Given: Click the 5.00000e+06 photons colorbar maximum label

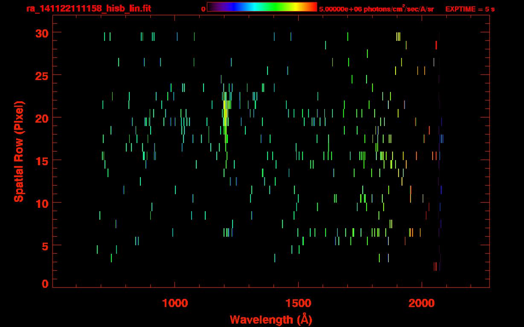Looking at the screenshot, I should [x=376, y=9].
